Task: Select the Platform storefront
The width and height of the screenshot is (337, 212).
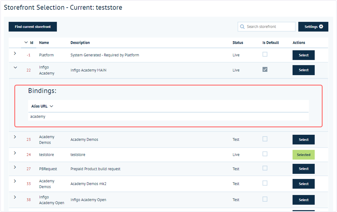Action: point(304,55)
